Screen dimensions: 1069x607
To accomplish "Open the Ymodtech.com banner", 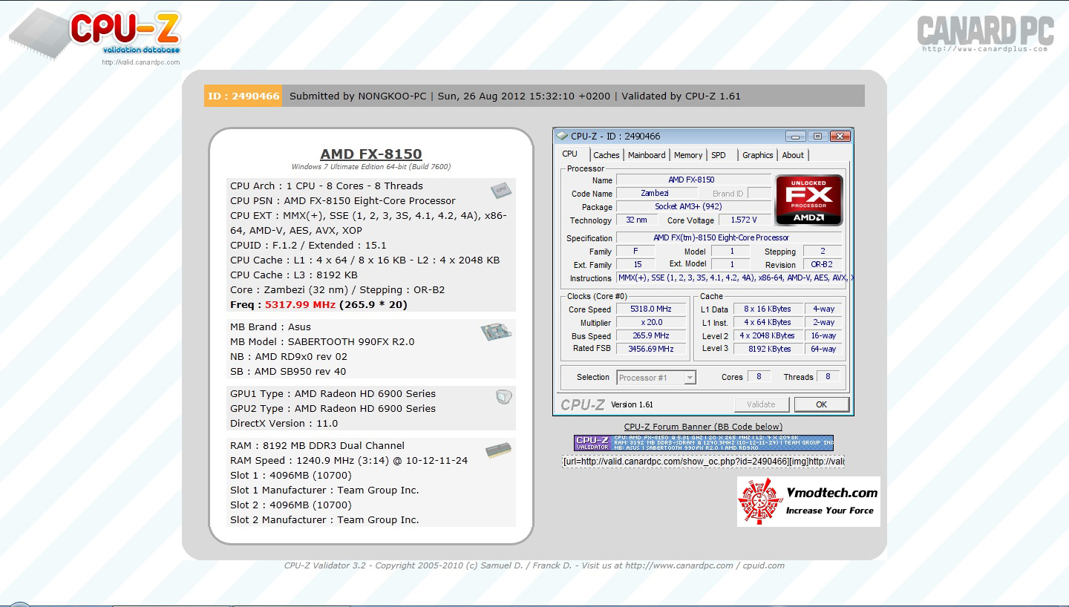I will click(808, 502).
